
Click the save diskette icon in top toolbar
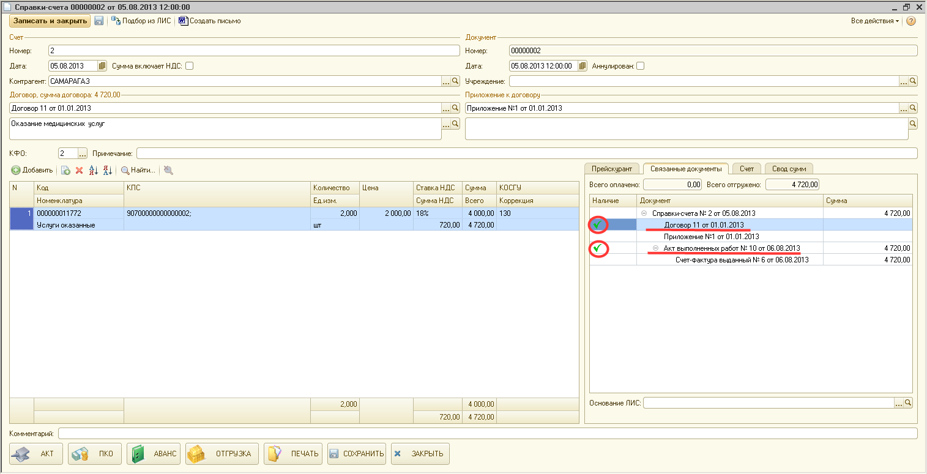tap(99, 21)
